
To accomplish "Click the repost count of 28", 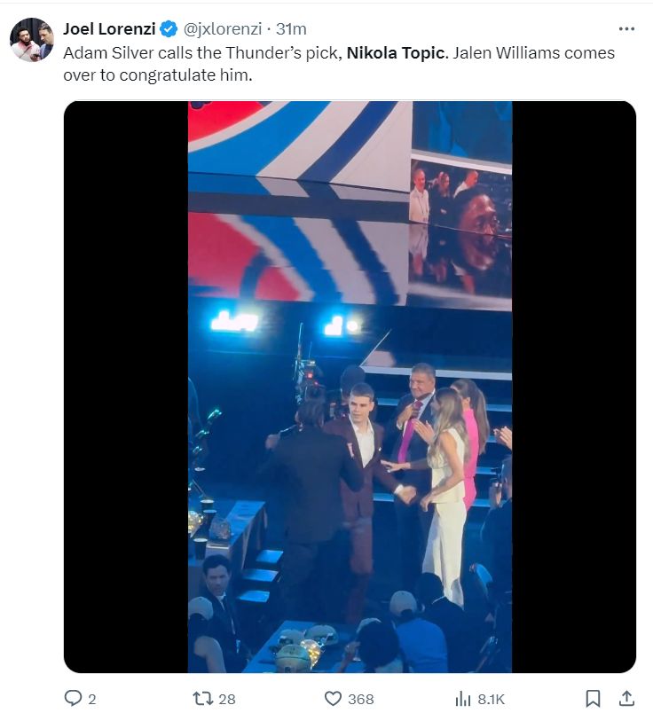I will point(227,699).
